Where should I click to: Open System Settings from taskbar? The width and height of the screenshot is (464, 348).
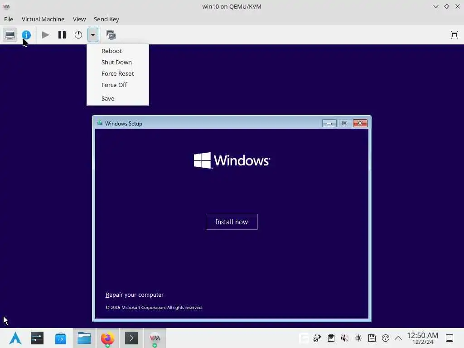(x=37, y=338)
